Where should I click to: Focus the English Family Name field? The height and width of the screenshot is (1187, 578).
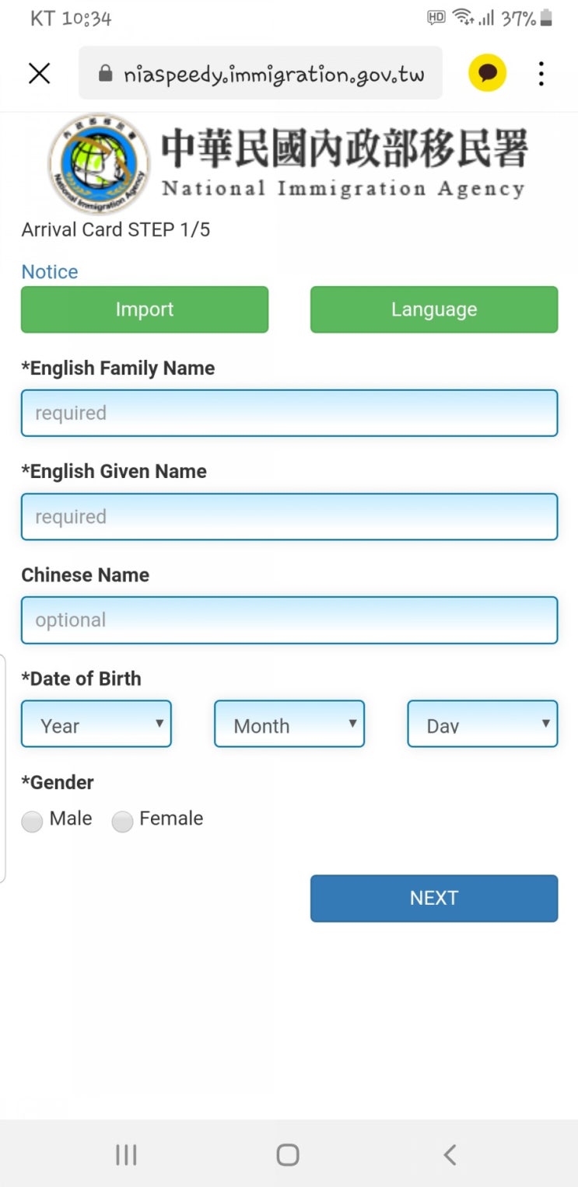click(x=289, y=413)
